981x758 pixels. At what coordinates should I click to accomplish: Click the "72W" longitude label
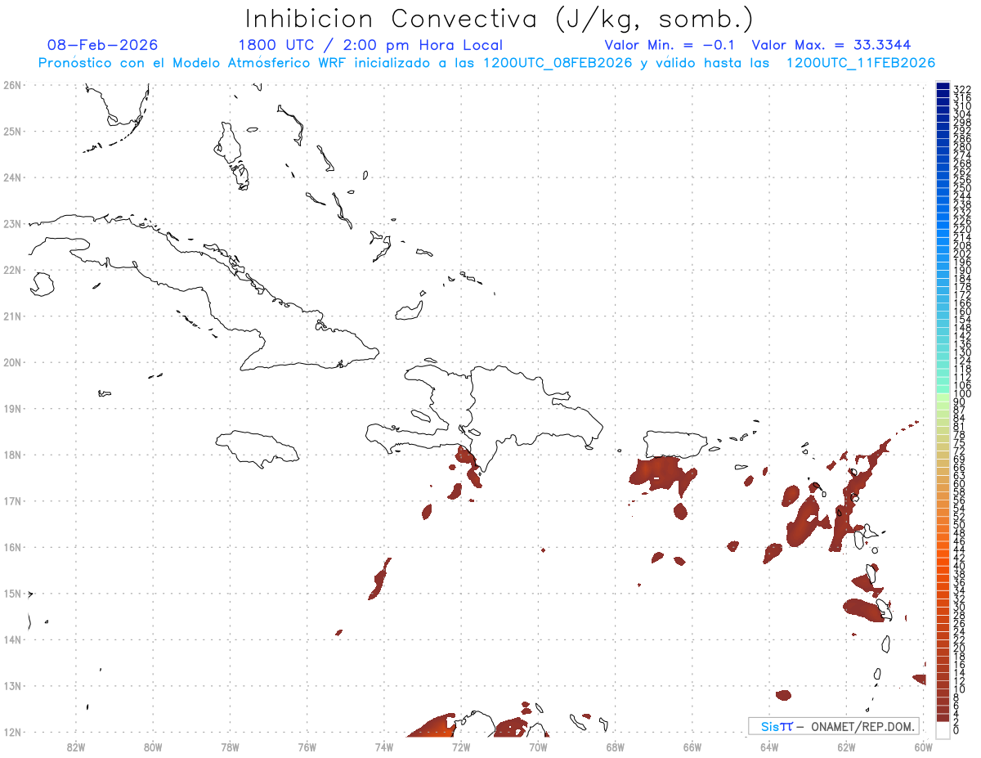tap(461, 747)
